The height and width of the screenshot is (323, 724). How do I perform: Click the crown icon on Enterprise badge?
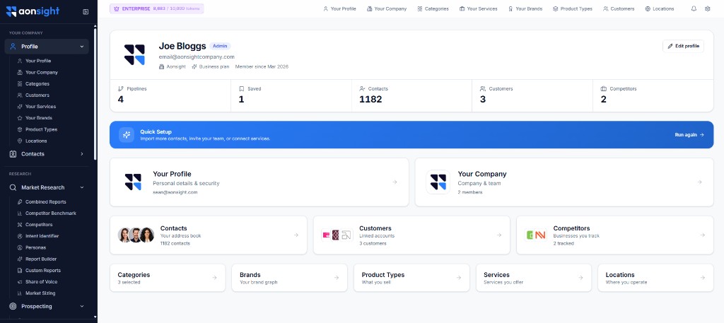117,8
